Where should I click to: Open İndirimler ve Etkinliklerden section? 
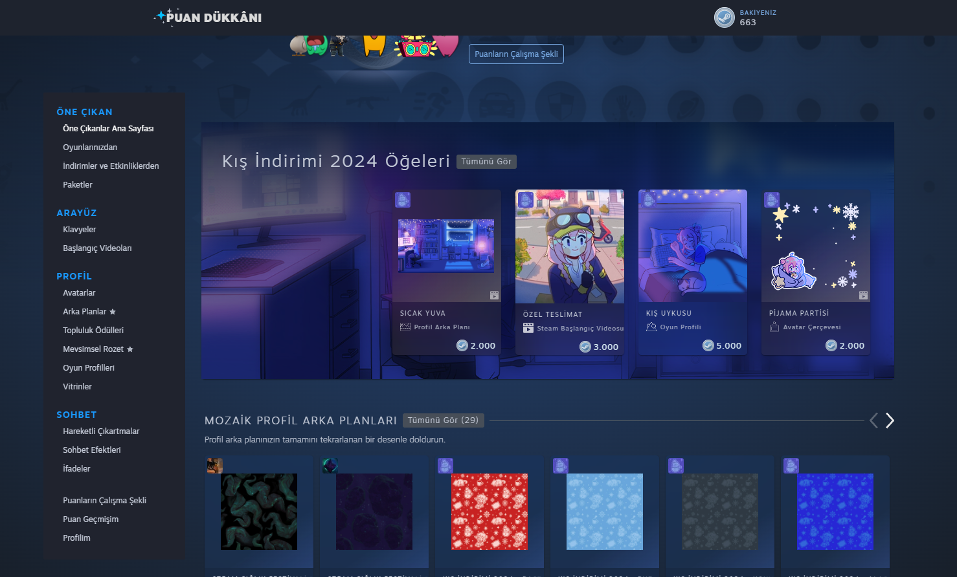pos(111,166)
